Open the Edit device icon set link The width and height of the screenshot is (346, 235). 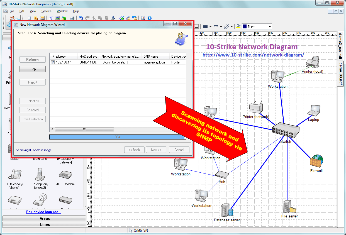(x=43, y=212)
